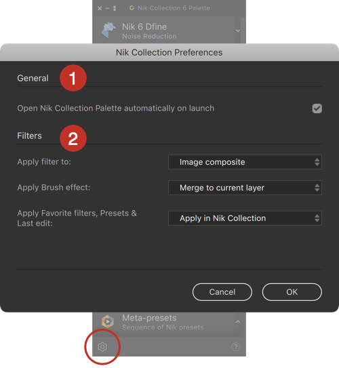Minimize the Nik Collection palette
This screenshot has height=368, width=339.
[x=107, y=8]
